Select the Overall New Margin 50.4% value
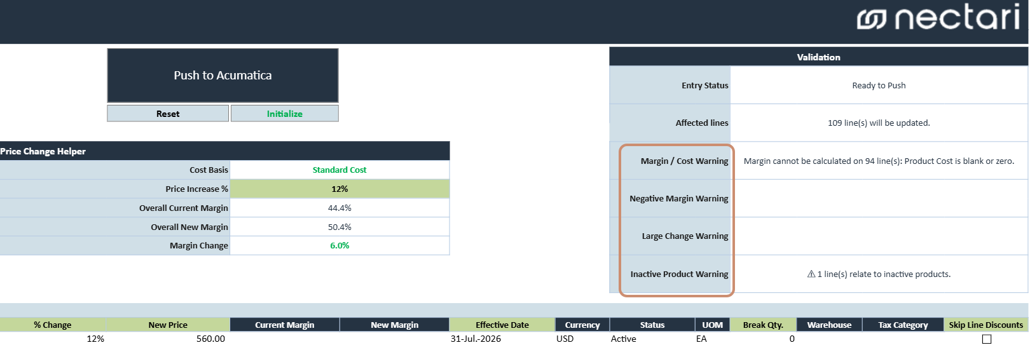Screen dimensions: 1030x345 tap(340, 227)
